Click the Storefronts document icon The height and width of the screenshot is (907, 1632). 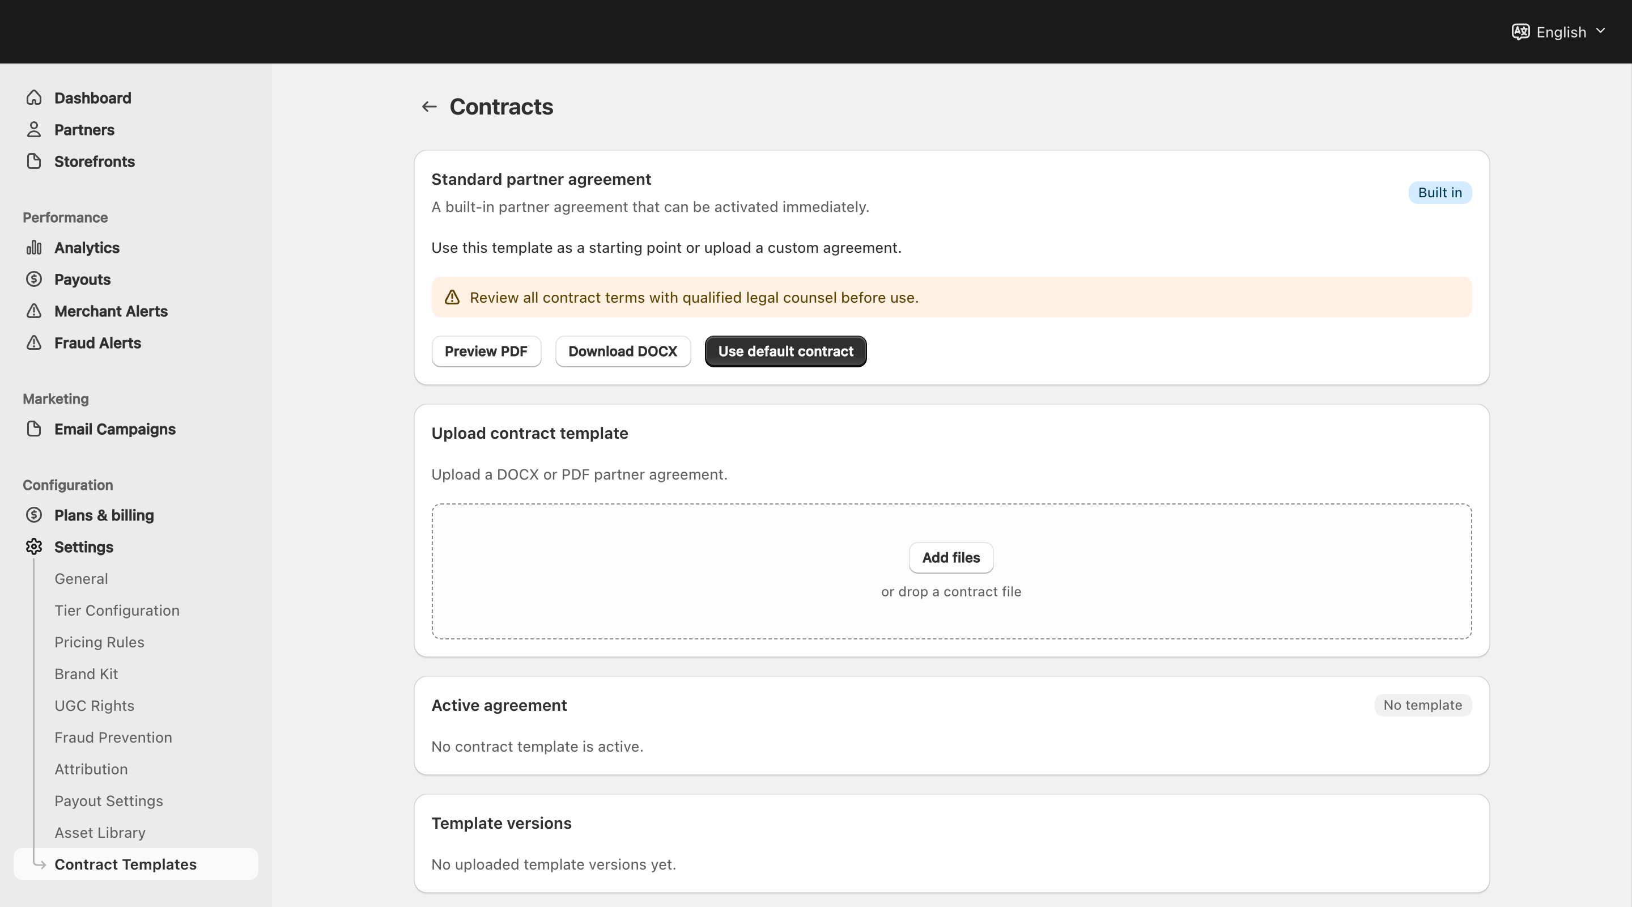[34, 161]
